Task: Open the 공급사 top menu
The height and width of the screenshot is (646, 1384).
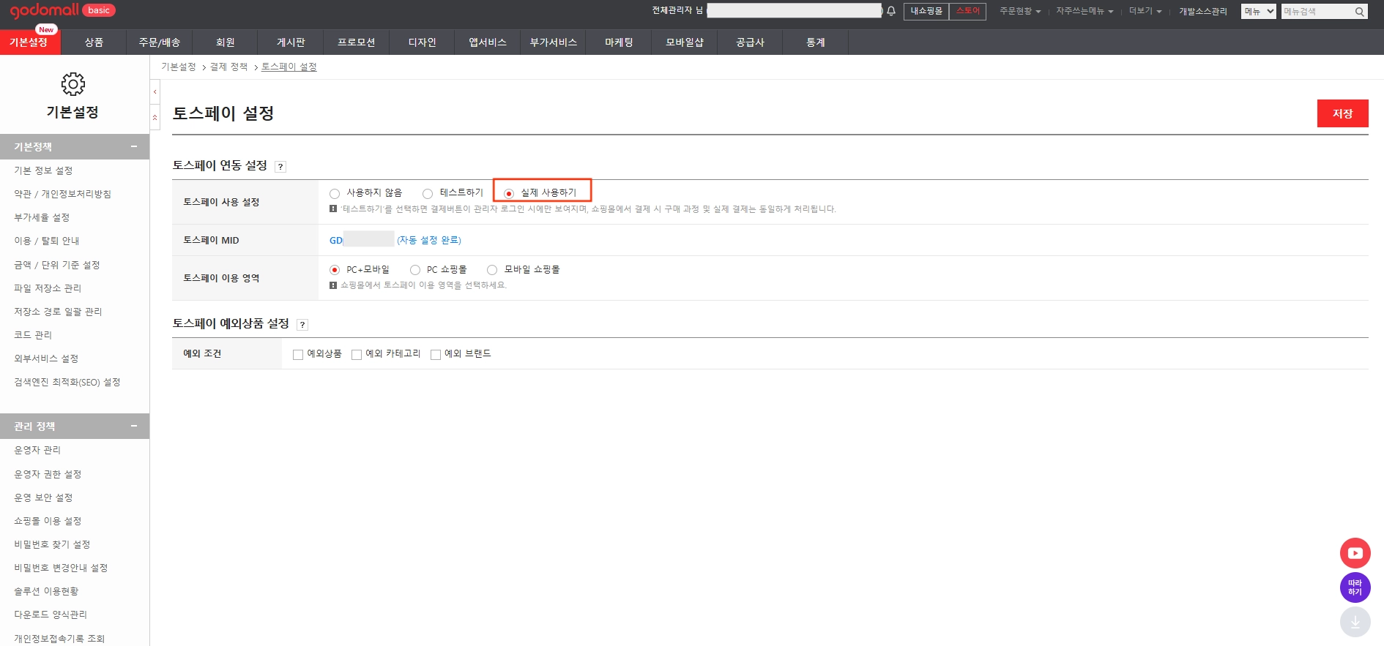Action: click(x=750, y=42)
